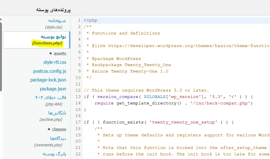Open style-rtl.css file
The width and height of the screenshot is (270, 159).
[x=55, y=62]
